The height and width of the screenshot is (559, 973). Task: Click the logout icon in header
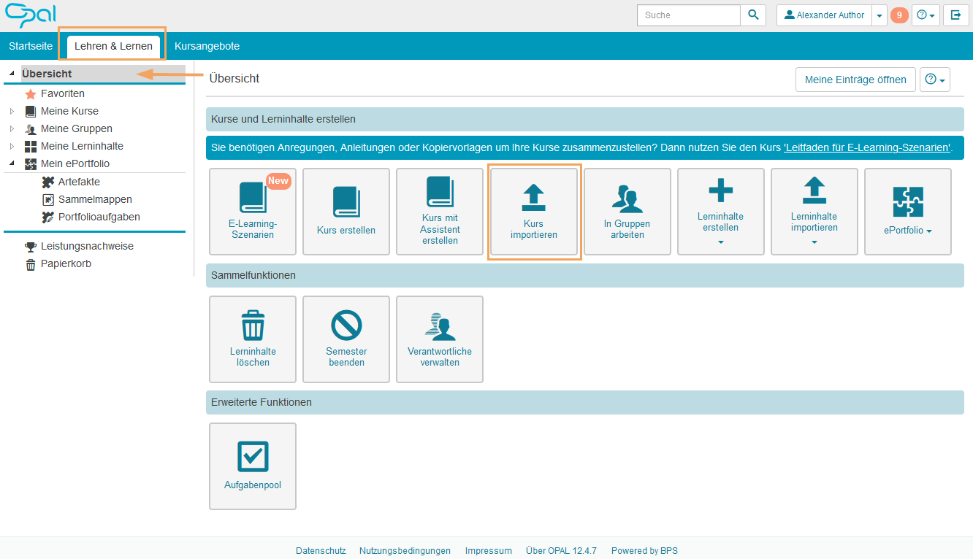coord(955,15)
